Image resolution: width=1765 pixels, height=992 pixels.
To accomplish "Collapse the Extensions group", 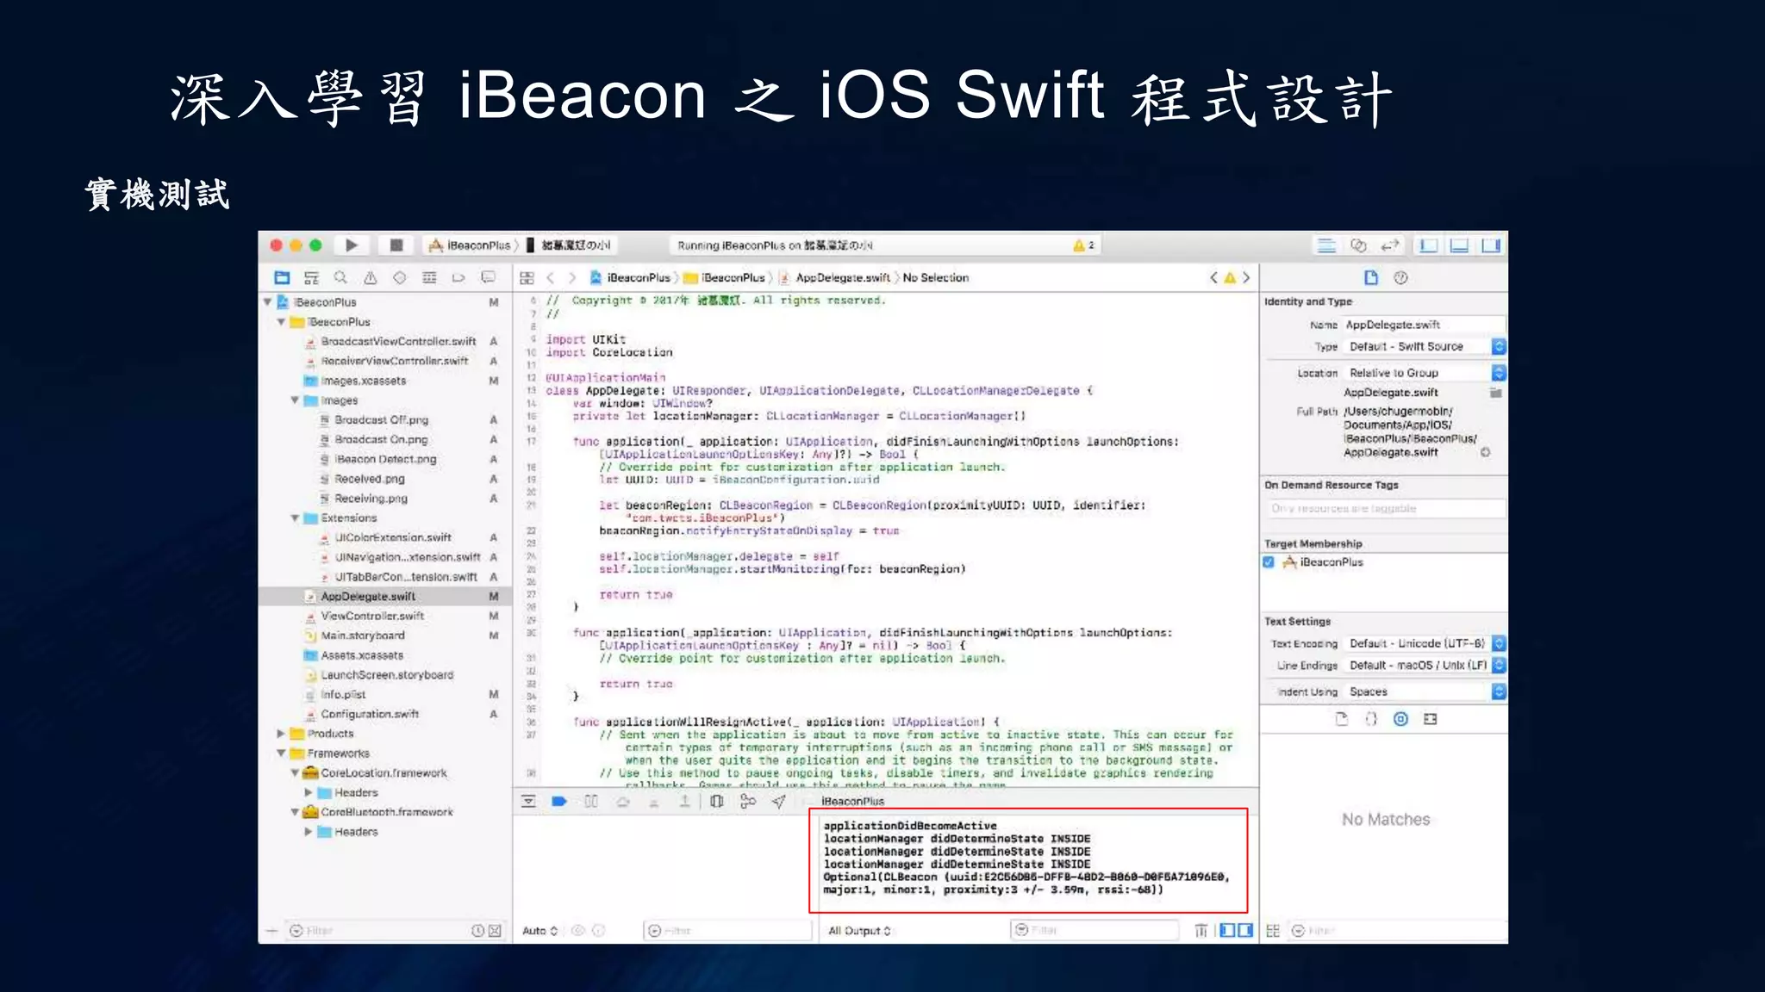I will (295, 518).
